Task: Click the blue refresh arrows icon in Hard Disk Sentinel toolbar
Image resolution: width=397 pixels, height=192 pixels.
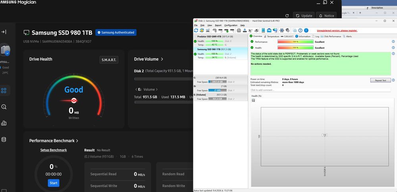Action: pos(196,31)
